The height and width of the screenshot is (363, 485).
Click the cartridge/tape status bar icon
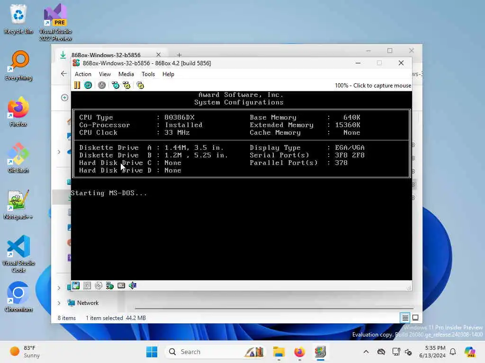(x=121, y=285)
